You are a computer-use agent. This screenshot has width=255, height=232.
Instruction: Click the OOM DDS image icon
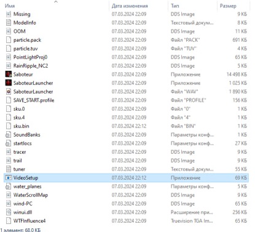(x=9, y=31)
